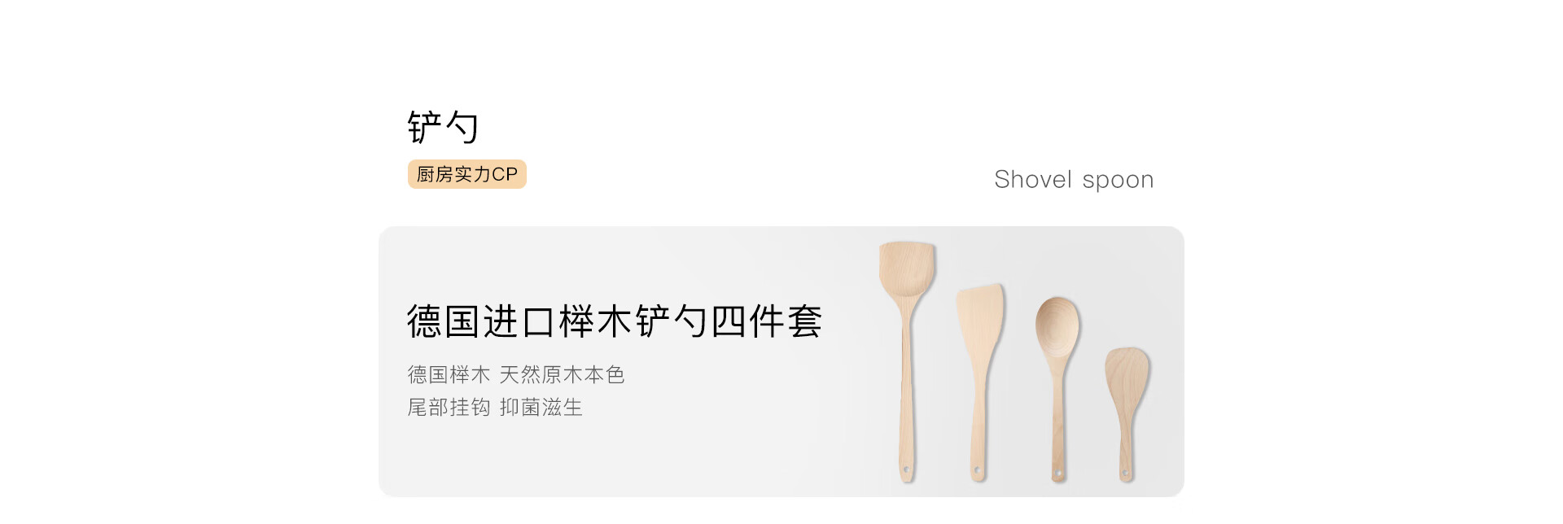1563x524 pixels.
Task: Select the large wooden wok spatula image
Action: [x=907, y=361]
